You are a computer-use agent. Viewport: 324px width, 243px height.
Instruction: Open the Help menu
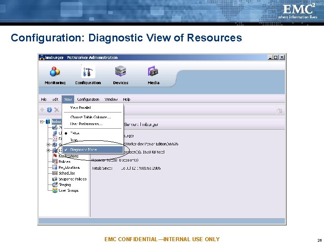click(x=126, y=99)
